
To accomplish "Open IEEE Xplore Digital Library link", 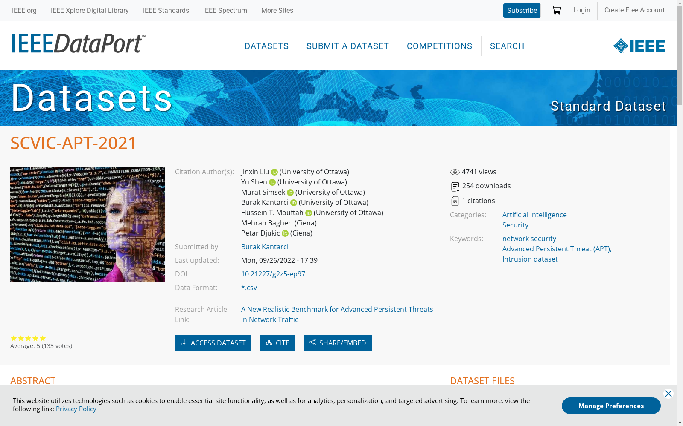I will click(90, 10).
